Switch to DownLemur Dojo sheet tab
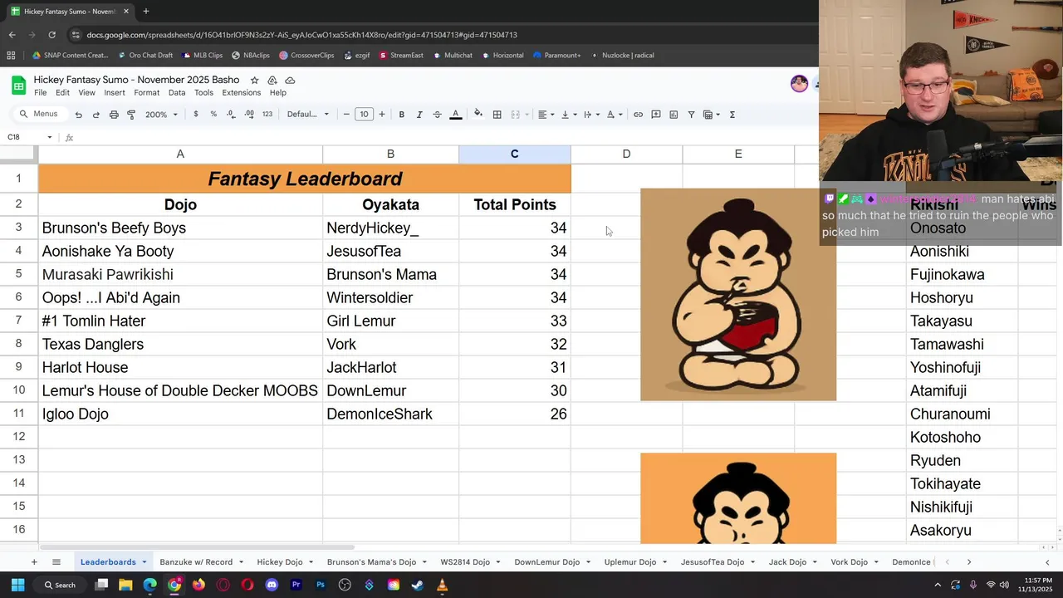Image resolution: width=1063 pixels, height=598 pixels. point(546,562)
